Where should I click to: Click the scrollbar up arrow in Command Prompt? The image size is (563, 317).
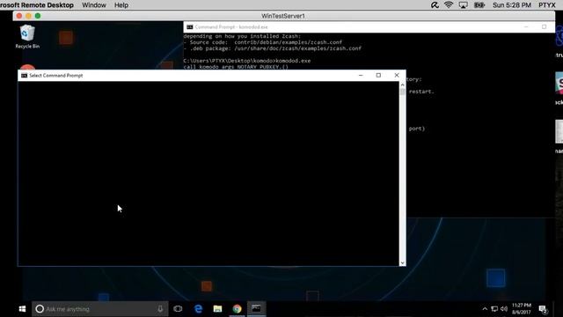(403, 85)
